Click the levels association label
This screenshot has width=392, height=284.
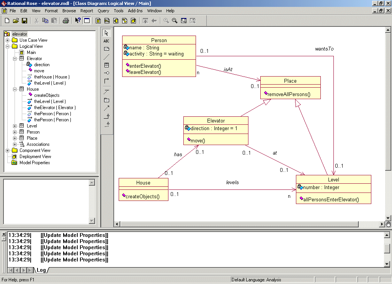(x=232, y=183)
